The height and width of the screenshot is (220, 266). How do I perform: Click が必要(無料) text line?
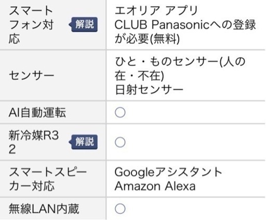(x=147, y=39)
